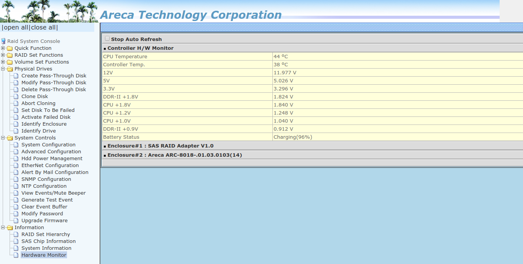The height and width of the screenshot is (264, 523).
Task: Click page icon beside Hardware Monitor
Action: tap(16, 255)
